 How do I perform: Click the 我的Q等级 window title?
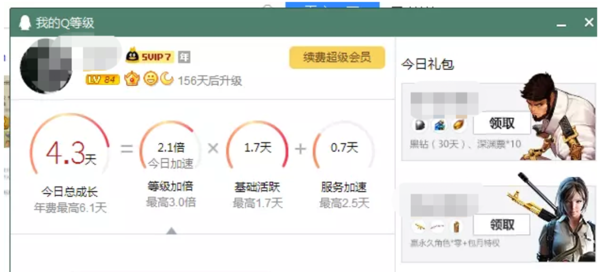[65, 23]
